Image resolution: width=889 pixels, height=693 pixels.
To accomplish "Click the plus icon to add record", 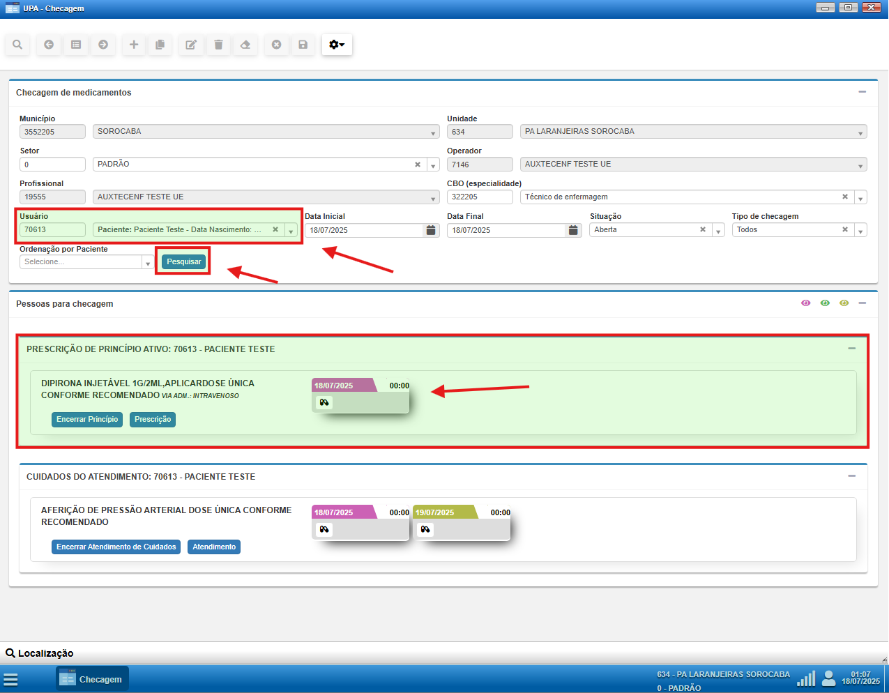I will pyautogui.click(x=134, y=45).
